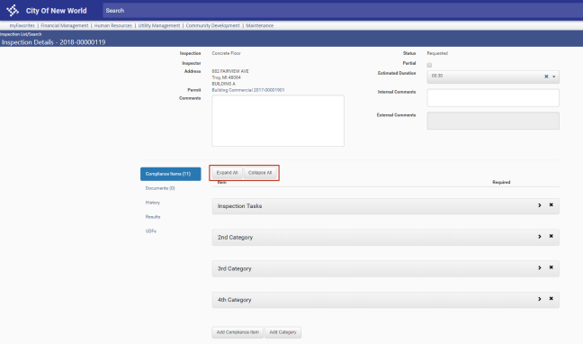Click in the Internal Comments field
Screen dimensions: 583x344
click(493, 98)
